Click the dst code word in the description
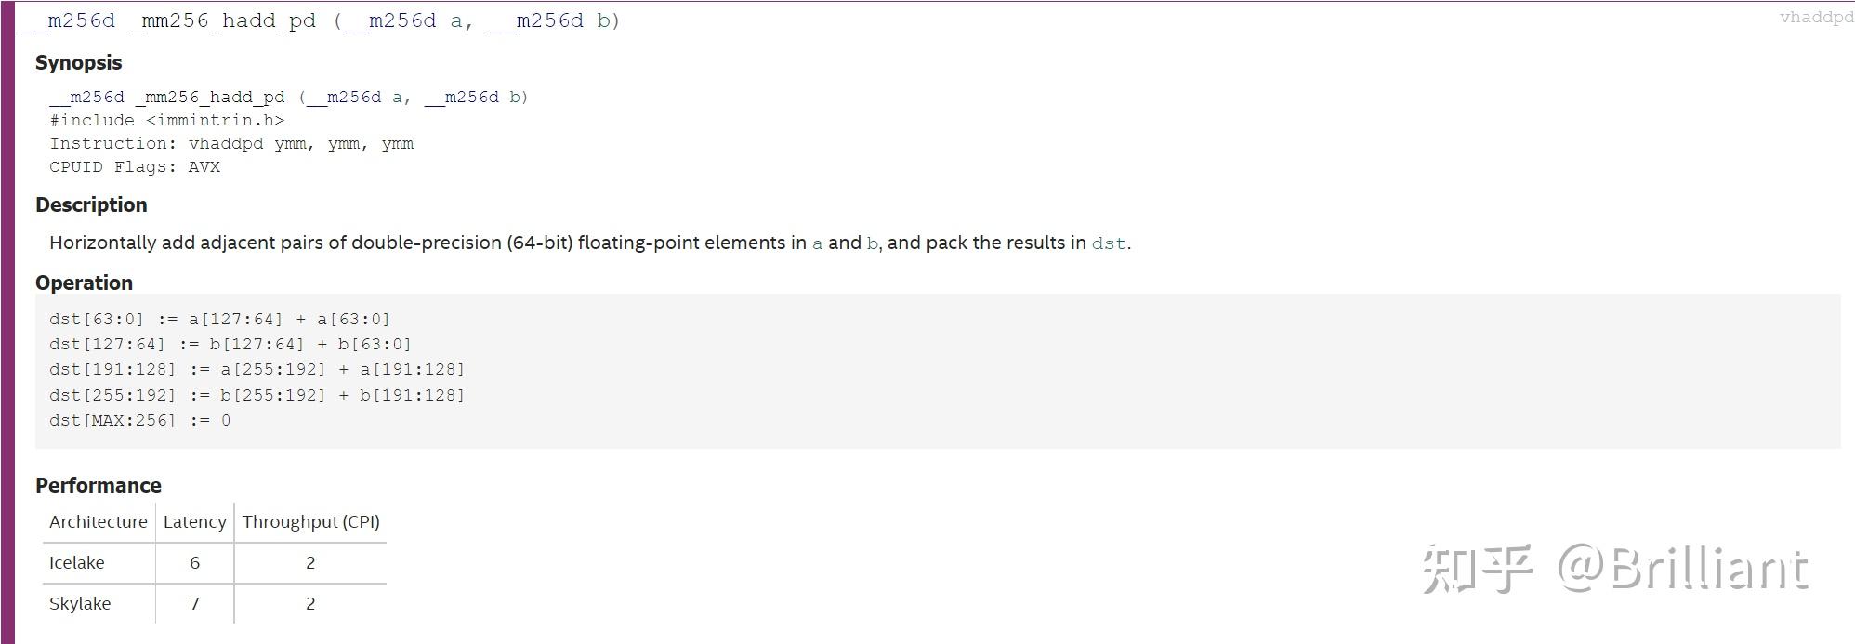The width and height of the screenshot is (1855, 644). [x=1108, y=243]
